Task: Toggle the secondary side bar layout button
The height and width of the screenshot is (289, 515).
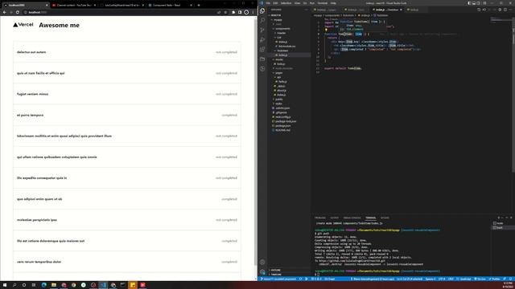Action: point(478,3)
